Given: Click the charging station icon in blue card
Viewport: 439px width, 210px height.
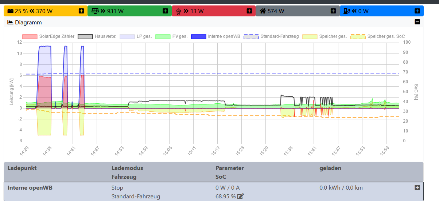Looking at the screenshot, I should [x=347, y=11].
